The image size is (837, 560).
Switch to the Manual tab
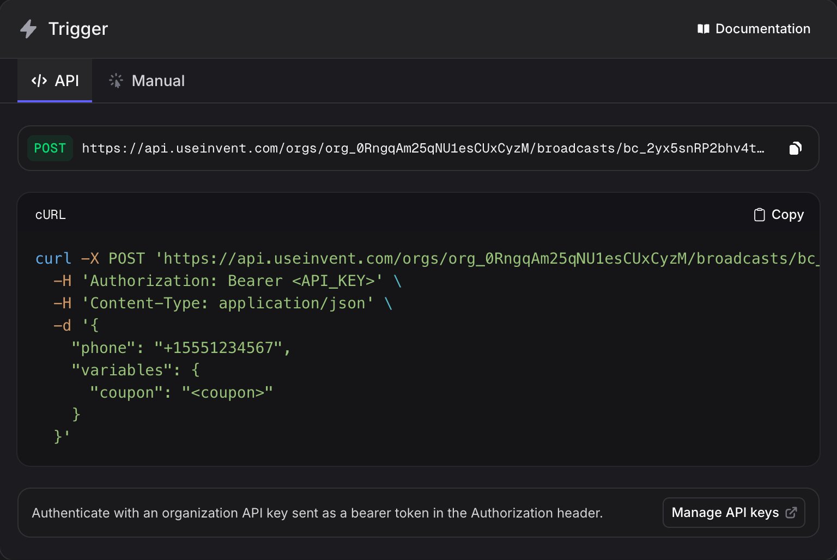(x=147, y=81)
